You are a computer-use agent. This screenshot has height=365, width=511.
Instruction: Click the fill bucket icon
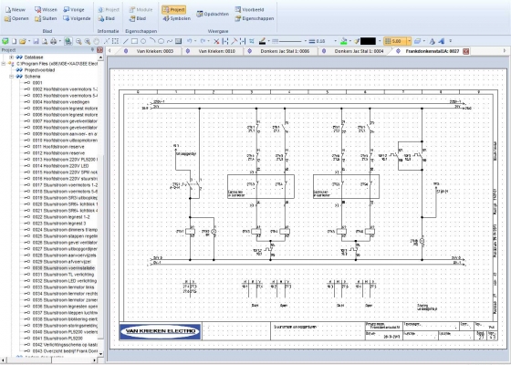point(343,41)
